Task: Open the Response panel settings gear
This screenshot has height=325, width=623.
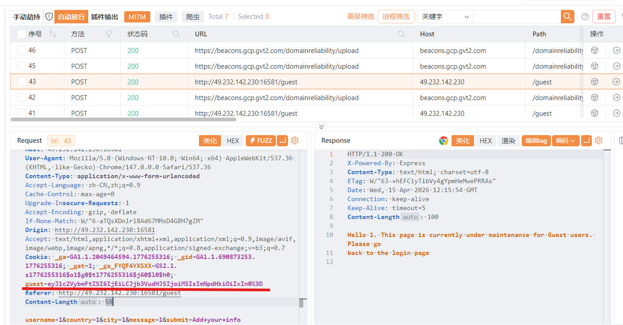Action: coord(599,141)
